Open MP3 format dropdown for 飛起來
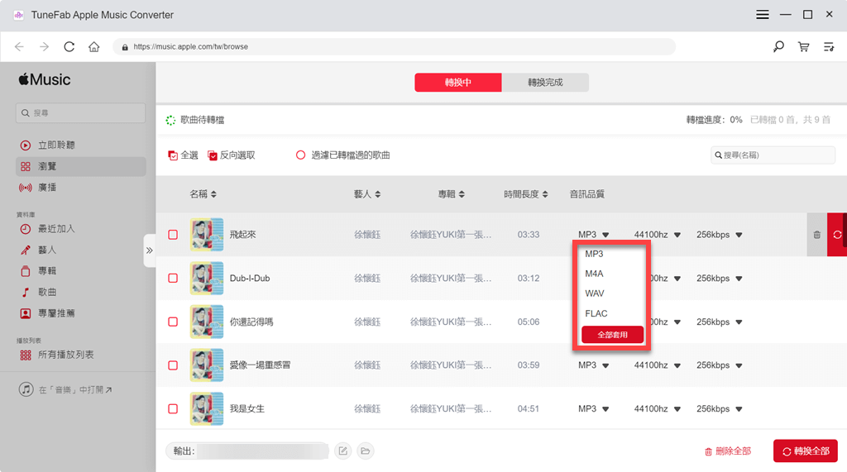The width and height of the screenshot is (847, 472). (x=594, y=235)
